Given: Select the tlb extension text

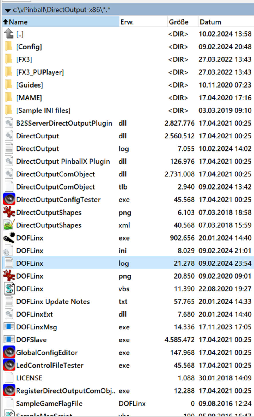Looking at the screenshot, I should 123,187.
